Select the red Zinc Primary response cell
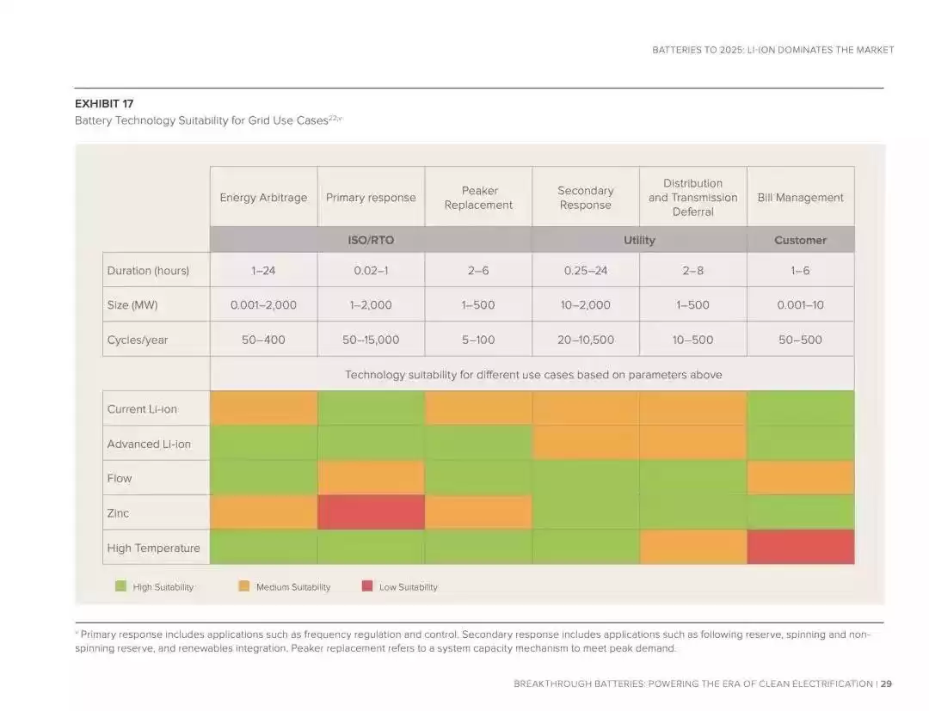The image size is (929, 711). [371, 512]
